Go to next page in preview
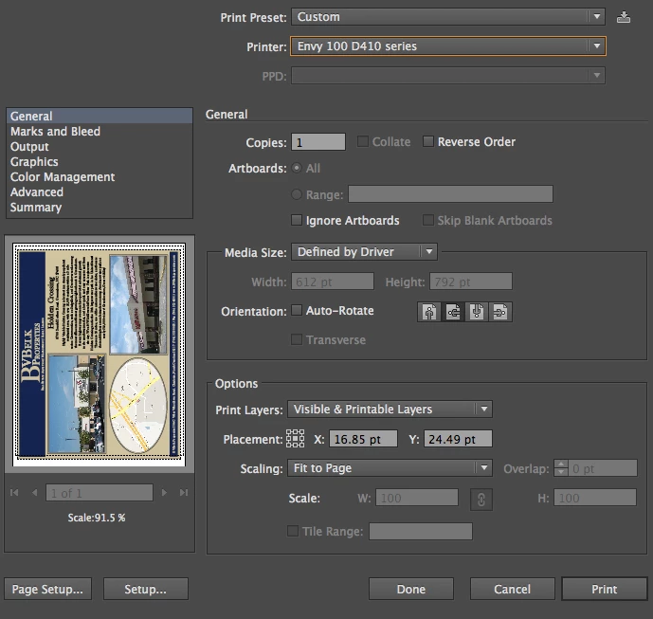653x619 pixels. pos(164,492)
